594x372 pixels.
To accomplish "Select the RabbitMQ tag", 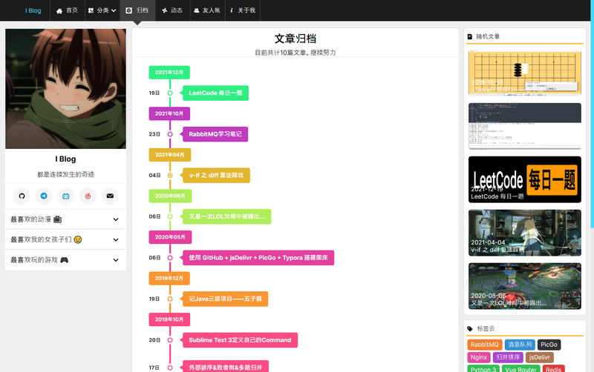I will pyautogui.click(x=485, y=345).
